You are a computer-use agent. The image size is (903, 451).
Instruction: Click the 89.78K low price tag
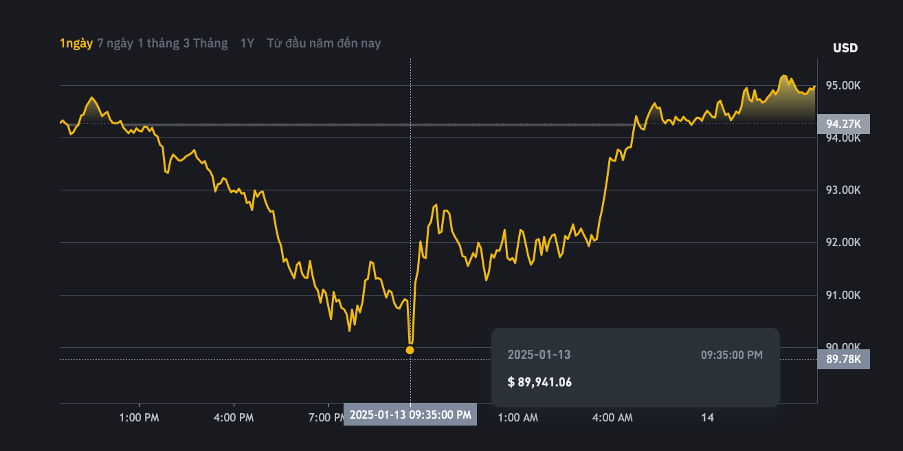click(x=843, y=359)
